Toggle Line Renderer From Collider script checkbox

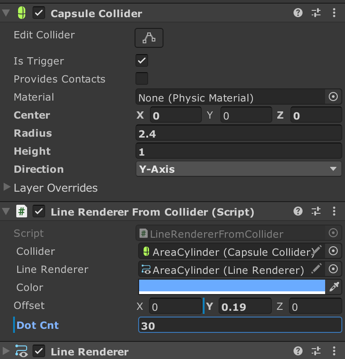click(39, 211)
